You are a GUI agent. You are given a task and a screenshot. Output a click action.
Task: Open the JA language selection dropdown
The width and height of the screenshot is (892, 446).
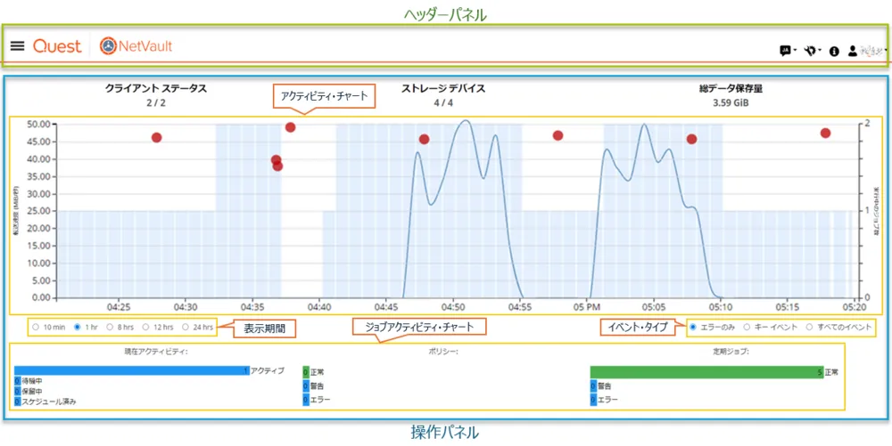pos(788,51)
